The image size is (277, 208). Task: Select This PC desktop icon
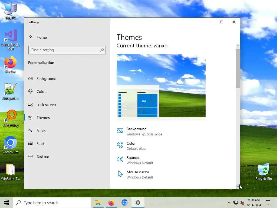[x=11, y=11]
